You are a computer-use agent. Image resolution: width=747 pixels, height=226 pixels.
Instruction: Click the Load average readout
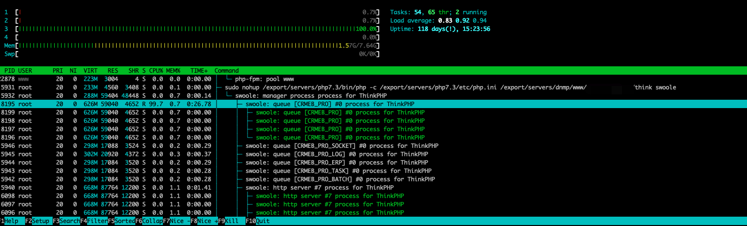[x=438, y=20]
